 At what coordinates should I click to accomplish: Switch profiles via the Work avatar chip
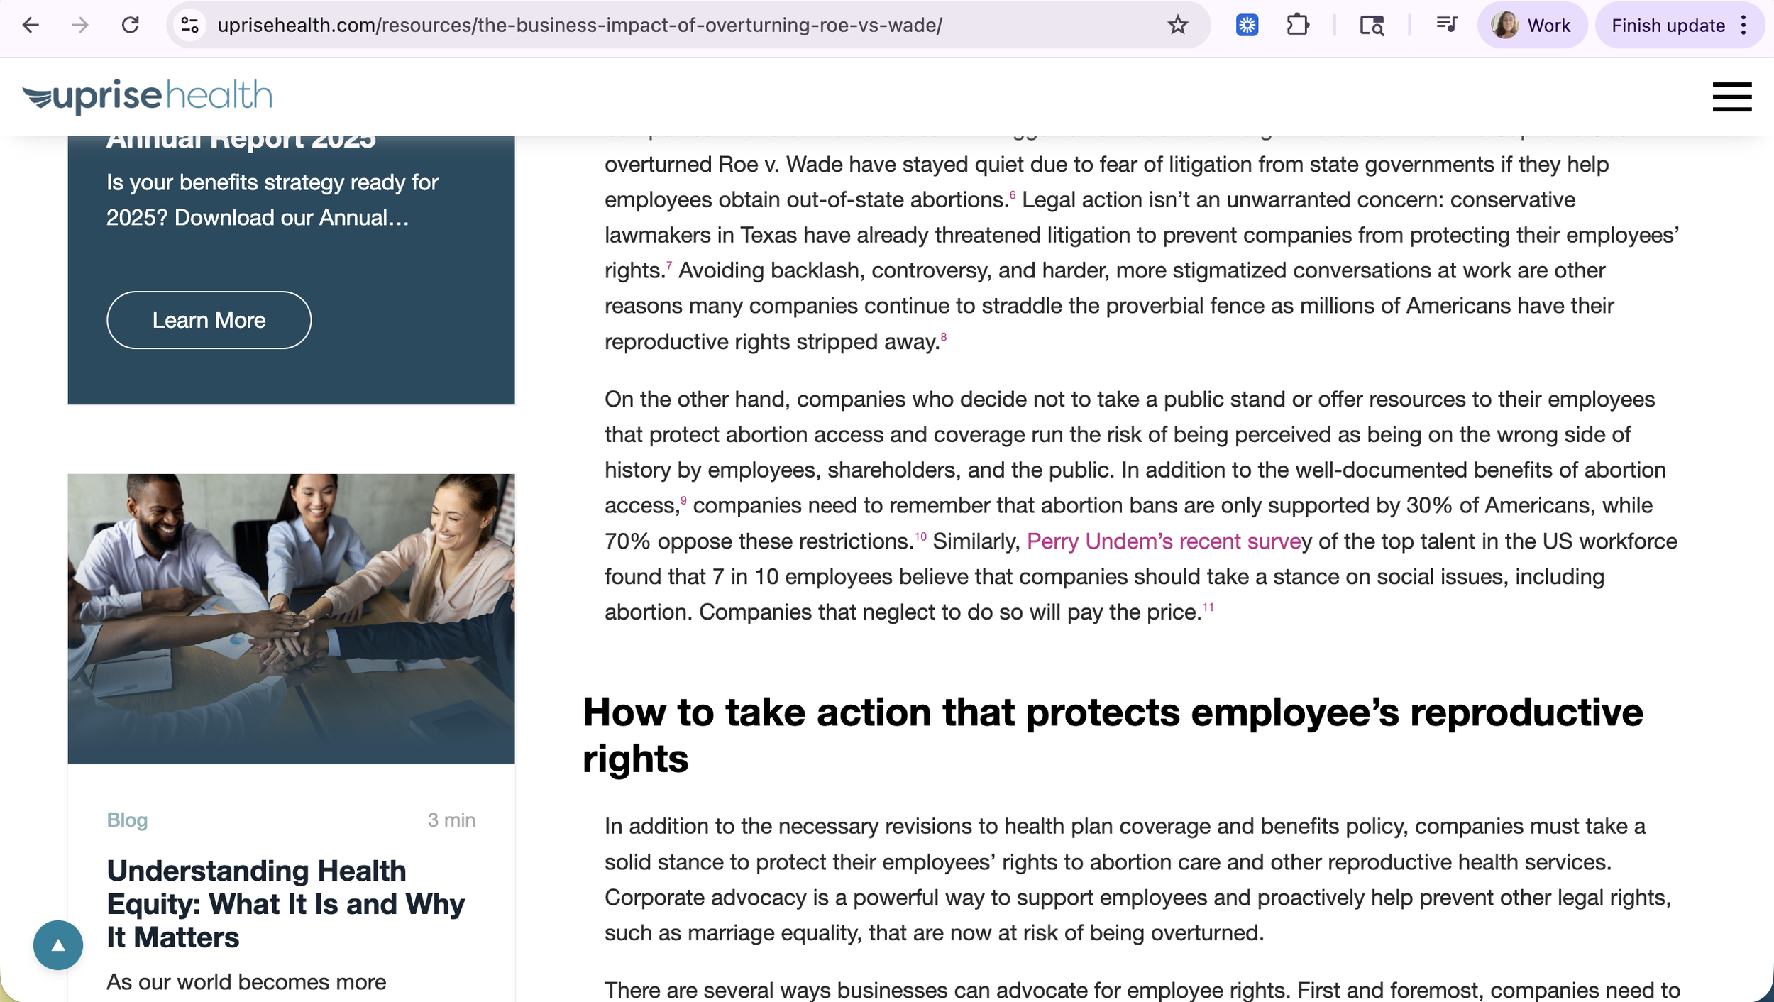pos(1533,25)
